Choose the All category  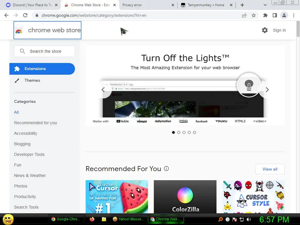point(16,112)
